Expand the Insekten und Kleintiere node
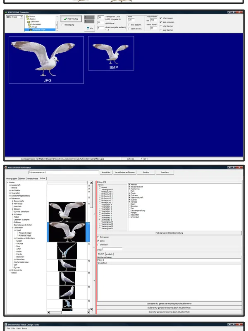Image resolution: width=248 pixels, height=331 pixels. tap(15, 238)
